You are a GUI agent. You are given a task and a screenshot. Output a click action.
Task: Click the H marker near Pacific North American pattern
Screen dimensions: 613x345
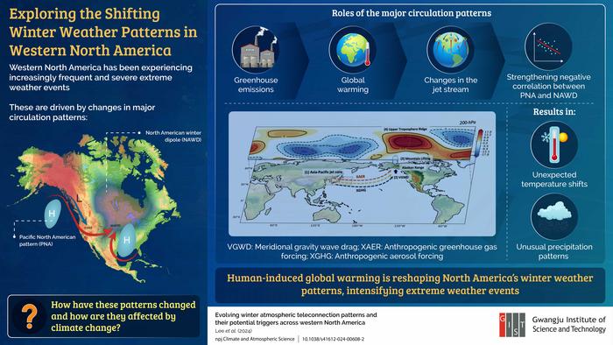click(x=52, y=214)
